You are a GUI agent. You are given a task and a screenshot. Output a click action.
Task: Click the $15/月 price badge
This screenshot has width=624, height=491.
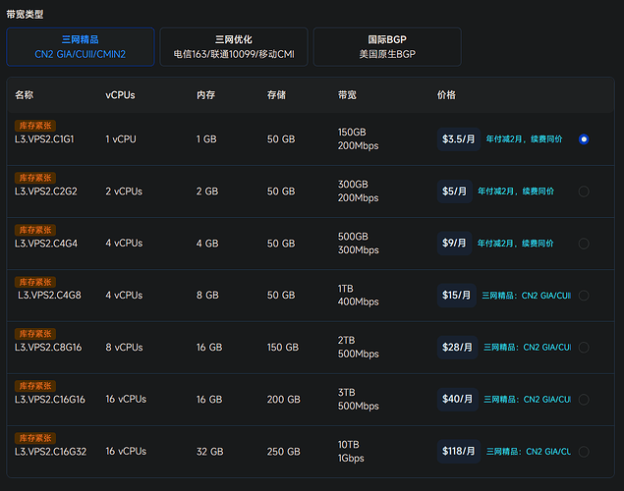point(457,295)
